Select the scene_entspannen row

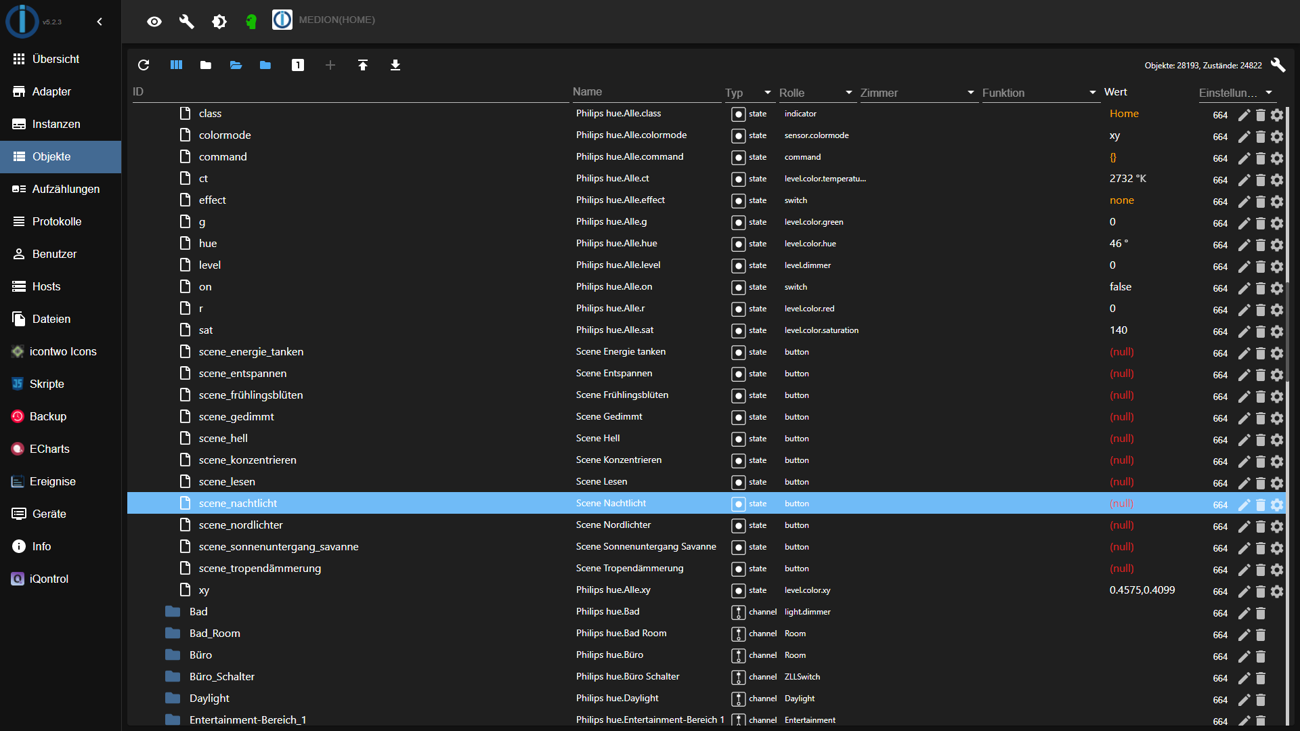tap(706, 373)
